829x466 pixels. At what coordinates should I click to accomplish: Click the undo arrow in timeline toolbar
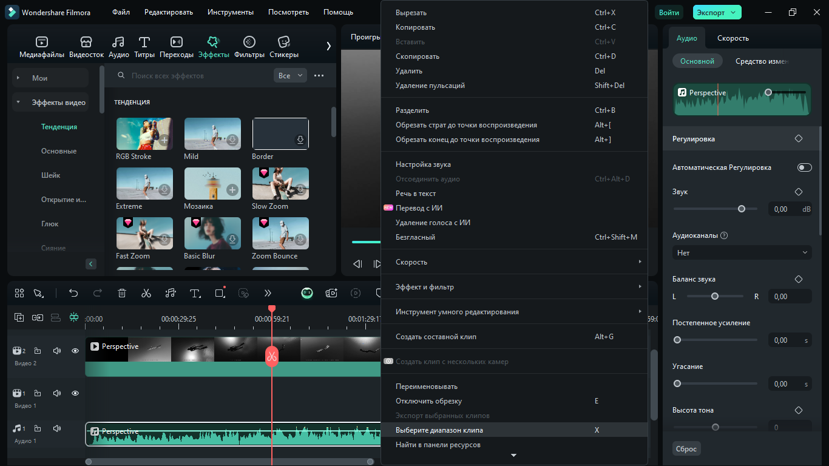(73, 293)
